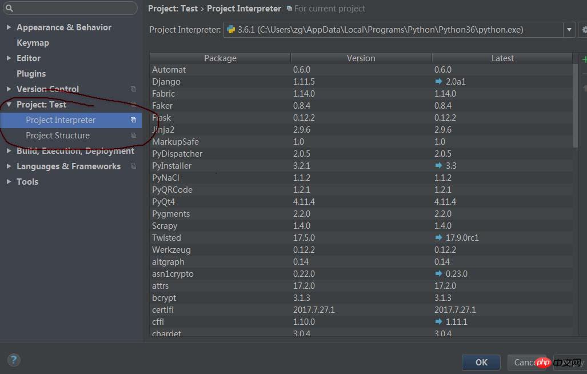Click the help question mark icon

pos(14,360)
